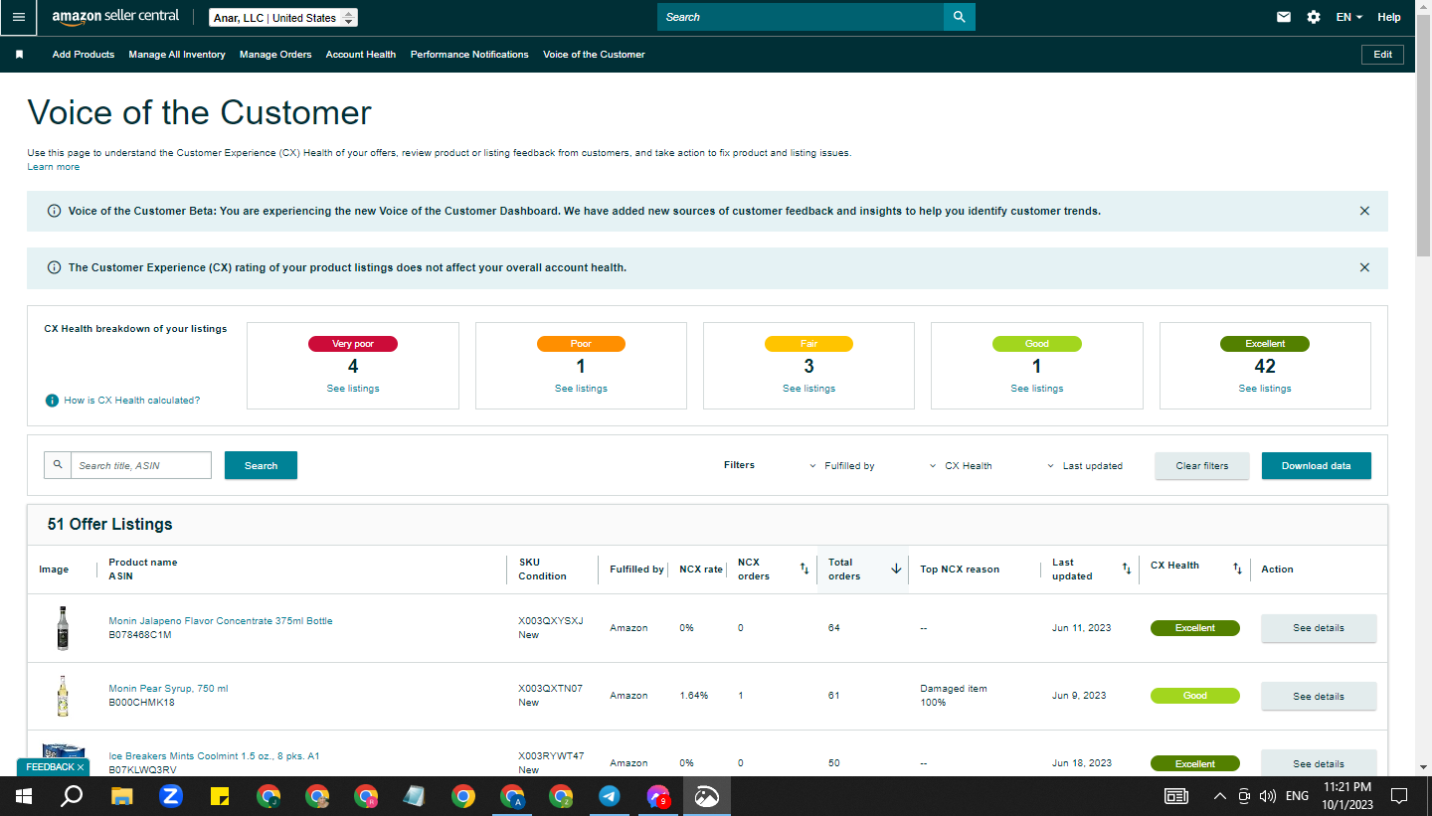Click the Total orders descending sort arrow
This screenshot has height=816, width=1432.
click(x=896, y=569)
